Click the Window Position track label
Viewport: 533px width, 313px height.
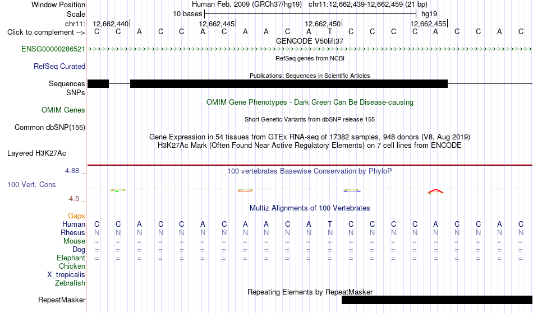pos(58,4)
